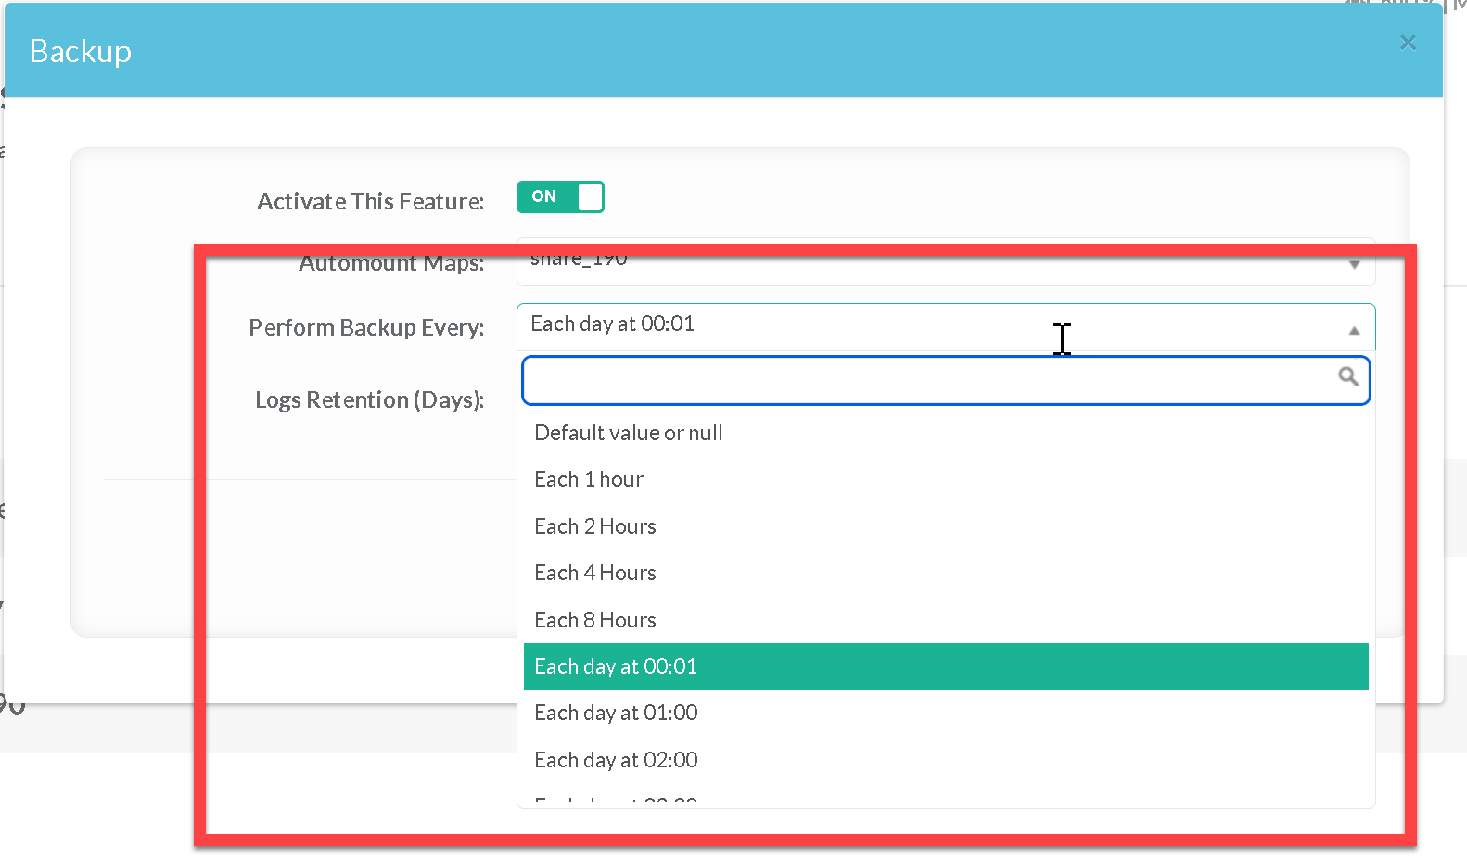Choose 'Each 1 hour' backup interval
The width and height of the screenshot is (1467, 861).
[x=589, y=479]
